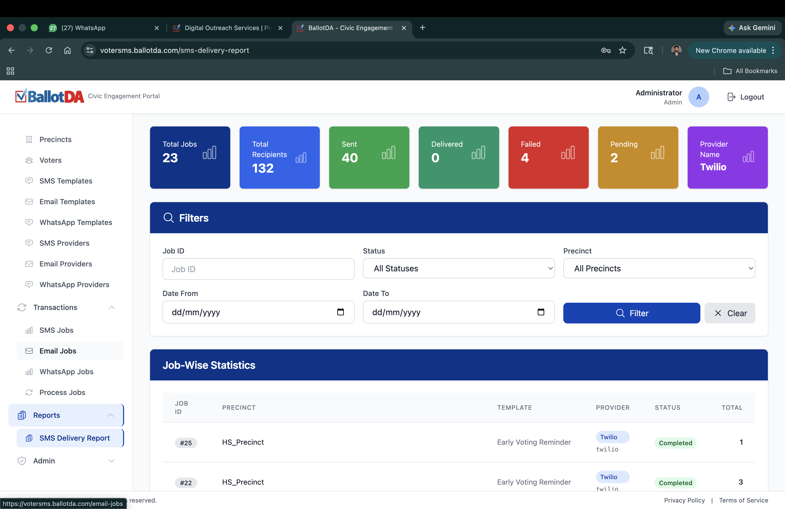The image size is (785, 509).
Task: Click Twilio provider badge in row #25
Action: [612, 437]
